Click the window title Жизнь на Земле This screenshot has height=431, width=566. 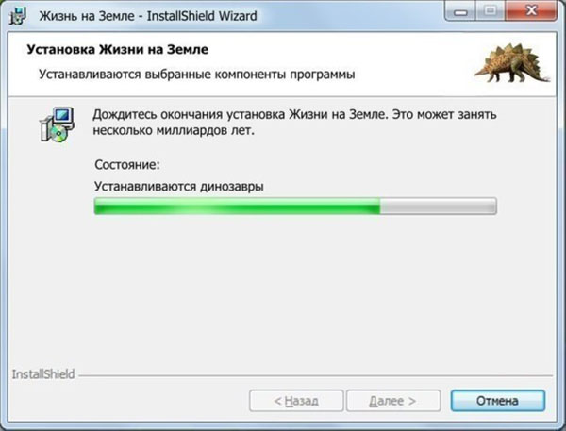point(87,16)
